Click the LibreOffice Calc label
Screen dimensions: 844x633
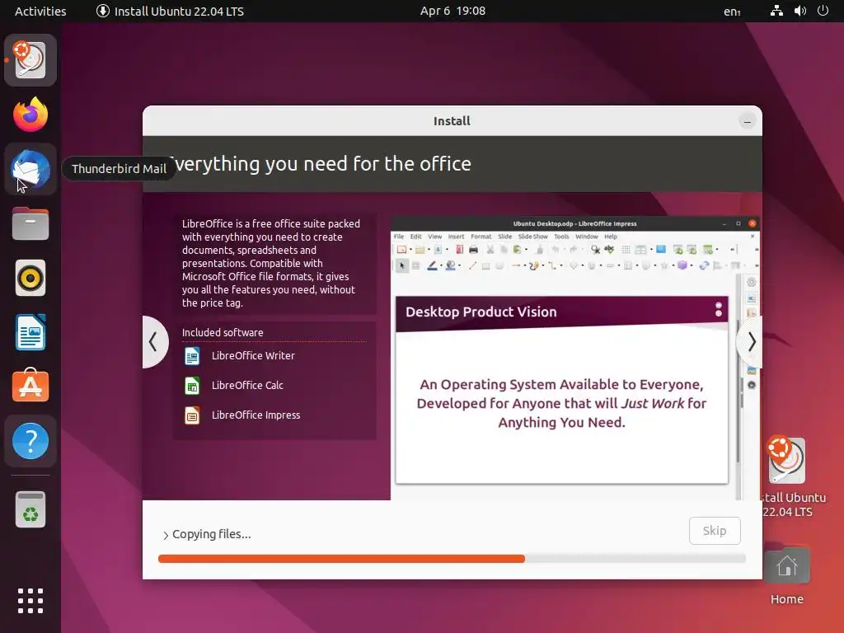pos(247,386)
